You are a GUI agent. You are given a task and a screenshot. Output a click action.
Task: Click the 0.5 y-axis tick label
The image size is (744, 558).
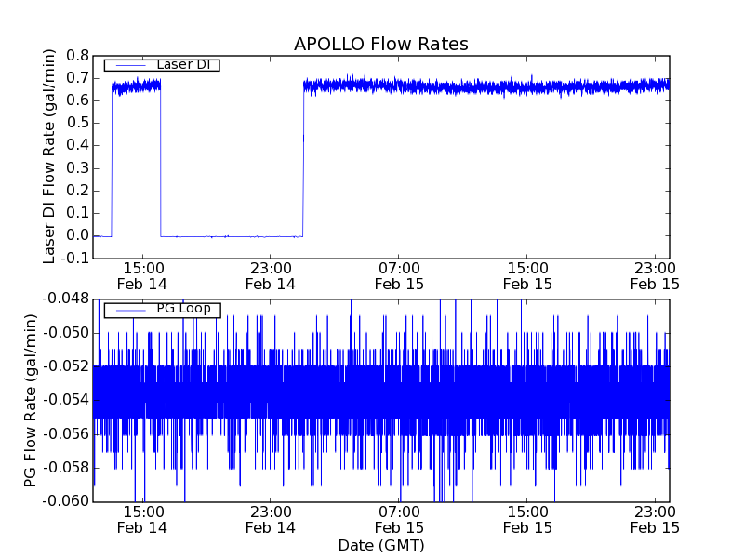tap(78, 123)
